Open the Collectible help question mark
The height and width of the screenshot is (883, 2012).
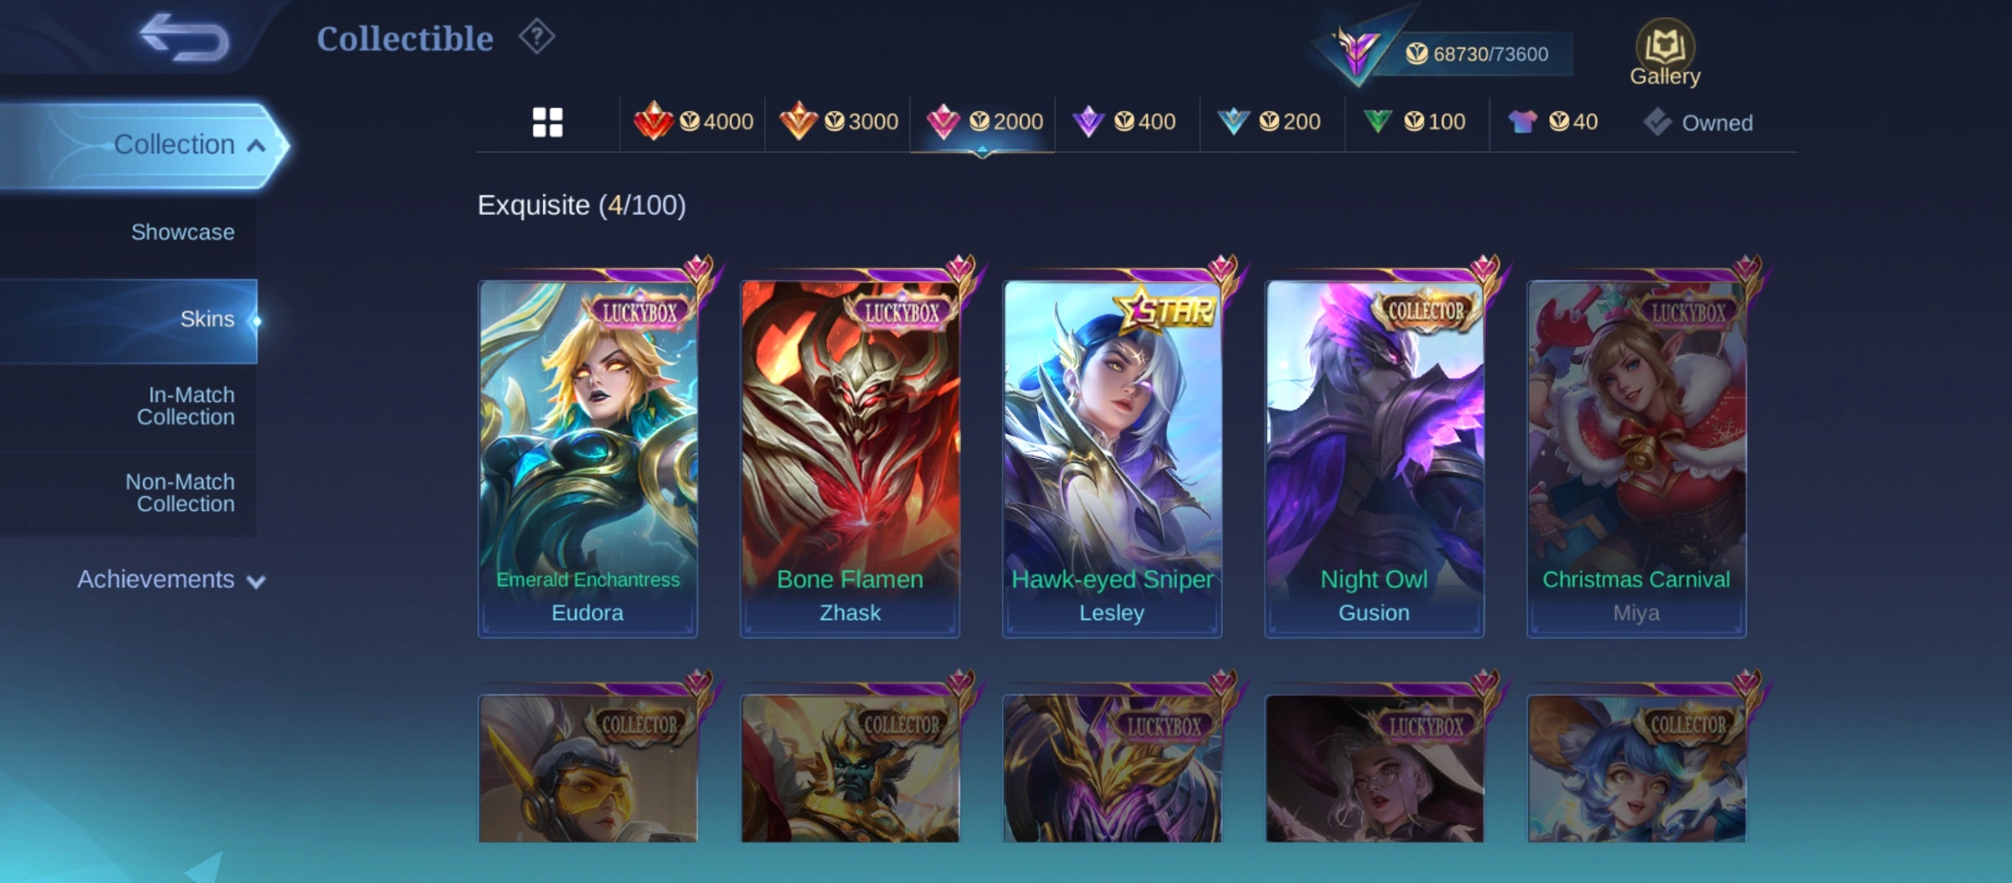(537, 37)
